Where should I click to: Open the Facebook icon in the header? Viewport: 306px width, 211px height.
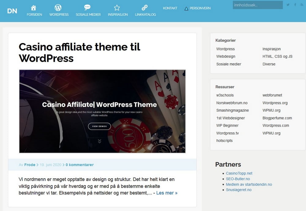tap(295, 5)
